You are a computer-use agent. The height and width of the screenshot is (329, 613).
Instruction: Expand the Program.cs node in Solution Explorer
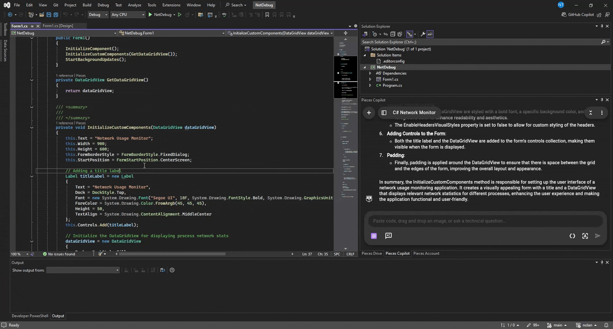pos(370,85)
